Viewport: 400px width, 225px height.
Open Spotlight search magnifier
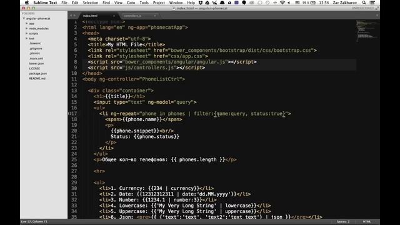point(364,2)
